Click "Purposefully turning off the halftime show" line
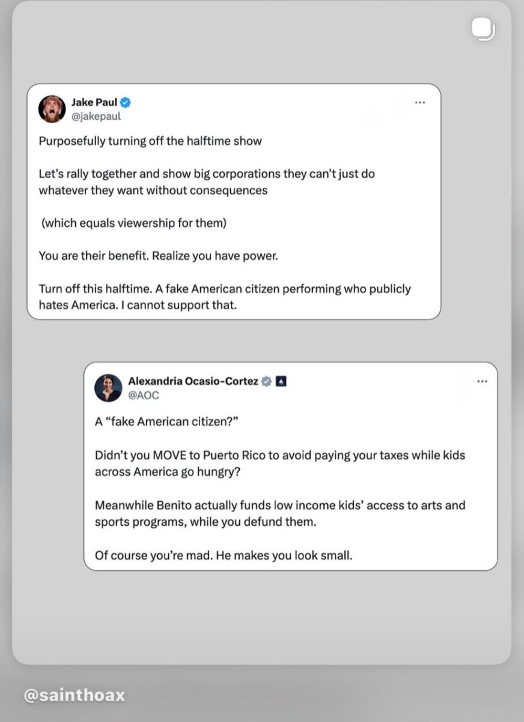Image resolution: width=524 pixels, height=722 pixels. point(150,141)
